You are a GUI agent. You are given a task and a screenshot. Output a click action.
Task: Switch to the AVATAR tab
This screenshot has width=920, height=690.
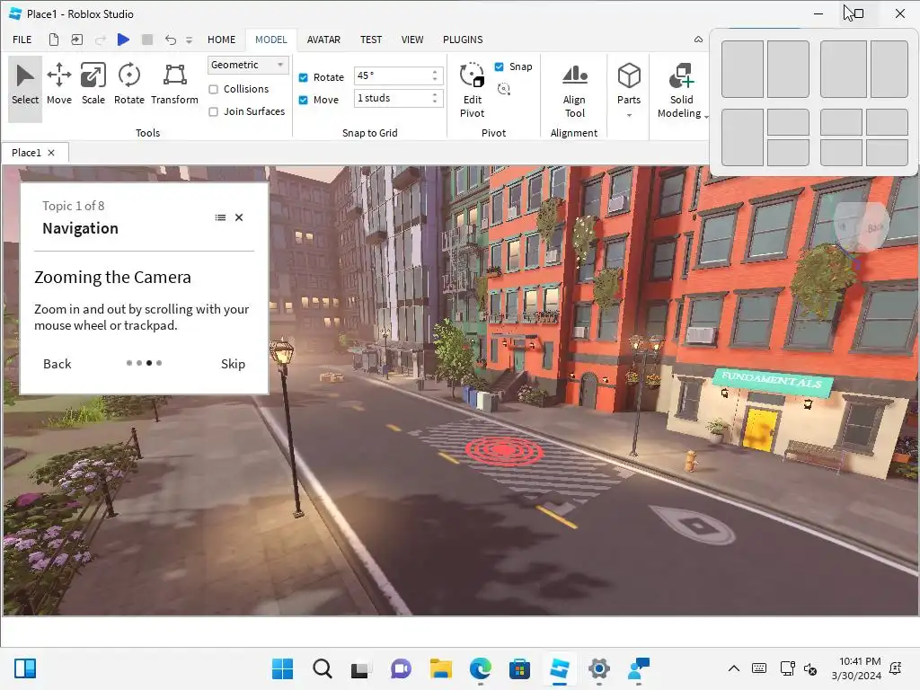[x=323, y=40]
